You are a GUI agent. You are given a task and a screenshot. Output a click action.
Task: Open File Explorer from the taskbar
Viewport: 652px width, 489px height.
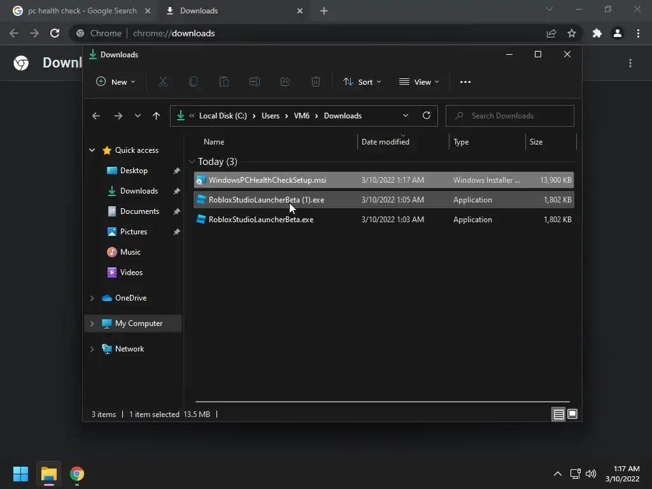[48, 474]
